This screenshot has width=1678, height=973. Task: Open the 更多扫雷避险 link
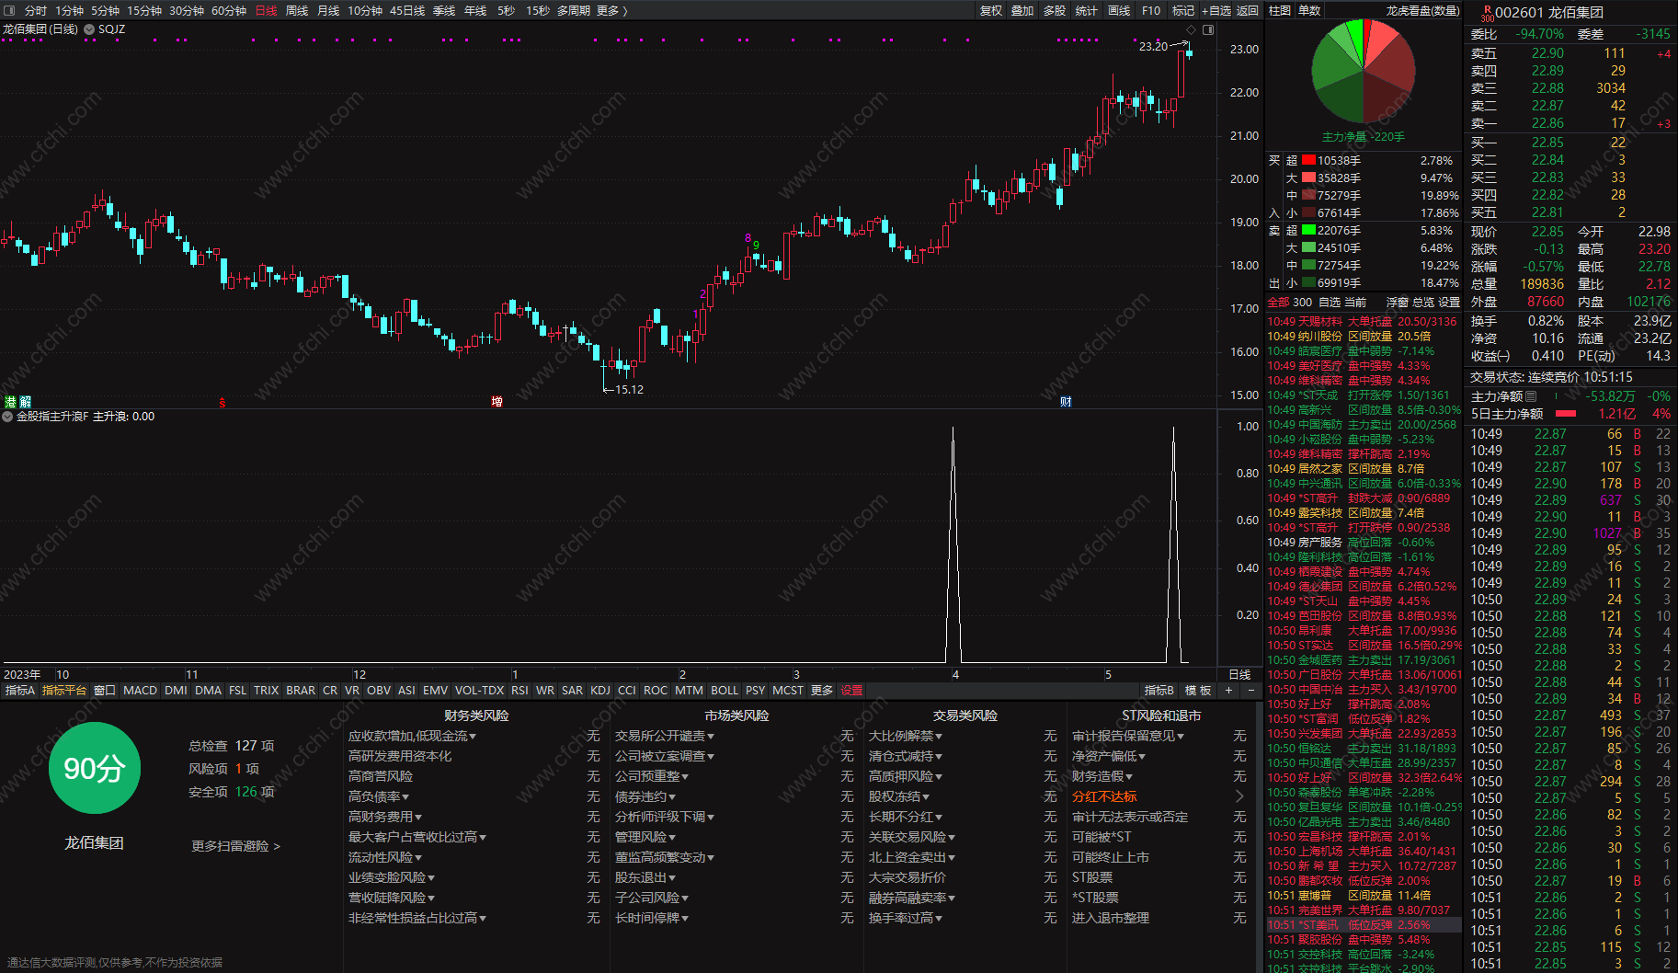pyautogui.click(x=235, y=846)
